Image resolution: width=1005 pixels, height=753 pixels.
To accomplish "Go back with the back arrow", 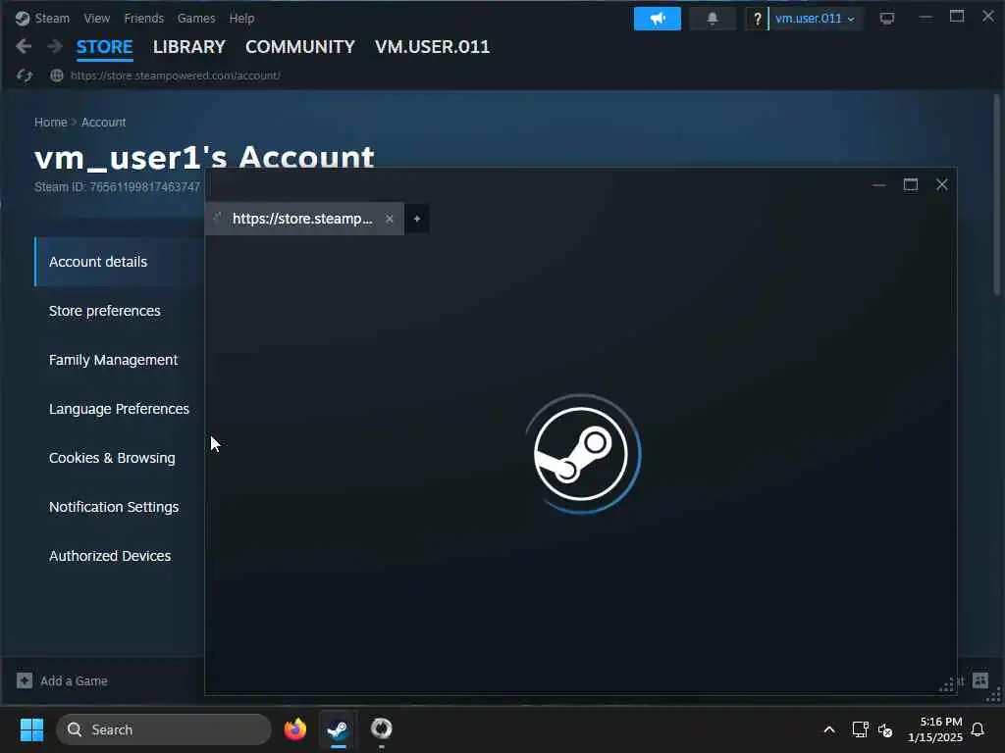I will click(24, 46).
